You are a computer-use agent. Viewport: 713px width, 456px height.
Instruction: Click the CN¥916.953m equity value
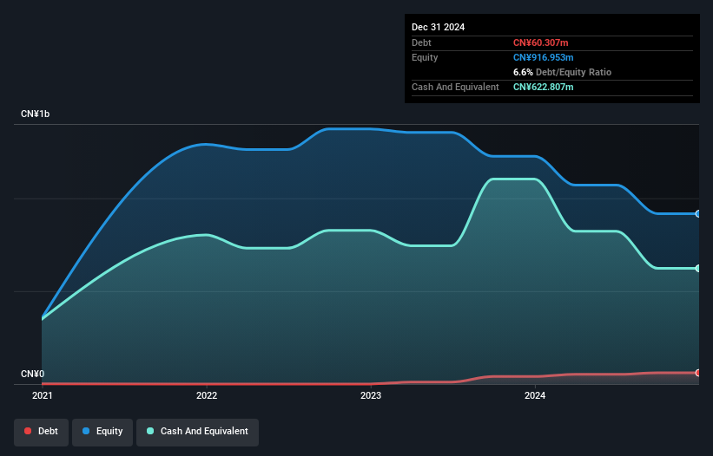pyautogui.click(x=543, y=57)
